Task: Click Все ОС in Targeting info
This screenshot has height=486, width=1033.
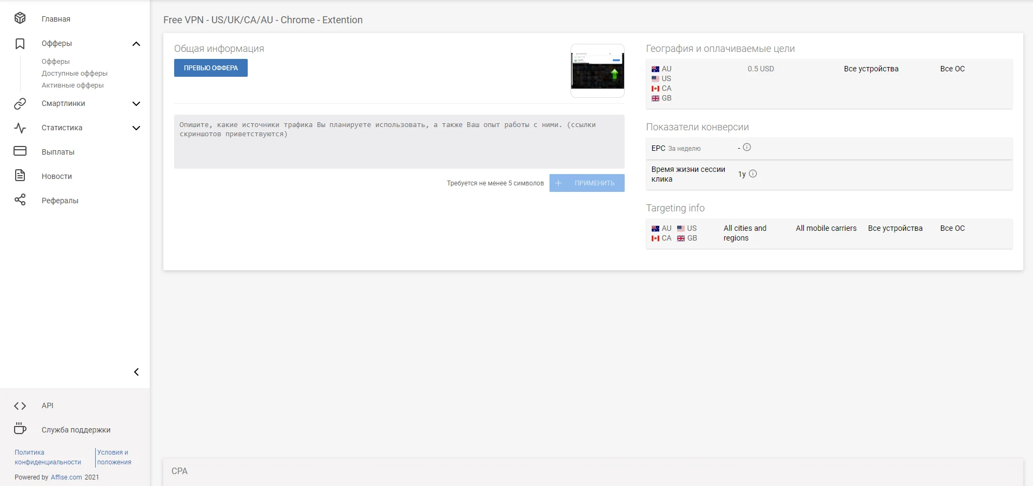Action: (952, 228)
